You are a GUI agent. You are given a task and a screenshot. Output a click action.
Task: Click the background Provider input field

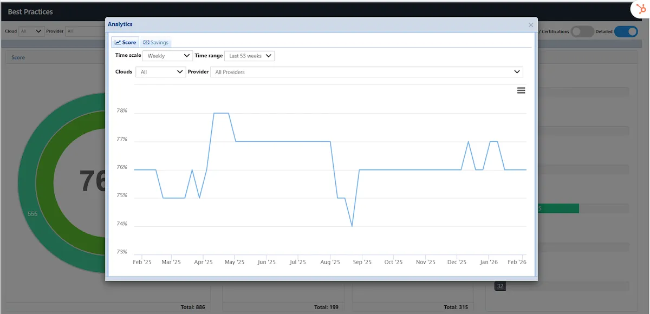click(x=86, y=31)
